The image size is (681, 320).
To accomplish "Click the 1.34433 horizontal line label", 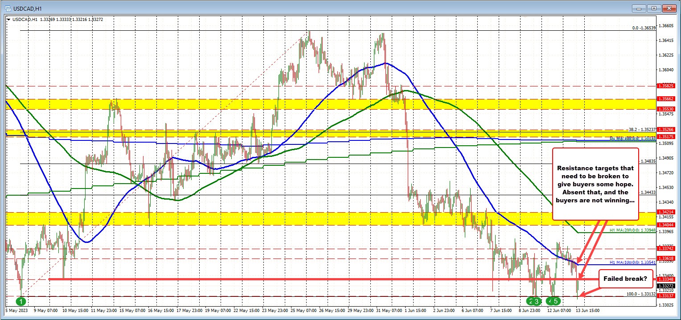I will (x=648, y=192).
